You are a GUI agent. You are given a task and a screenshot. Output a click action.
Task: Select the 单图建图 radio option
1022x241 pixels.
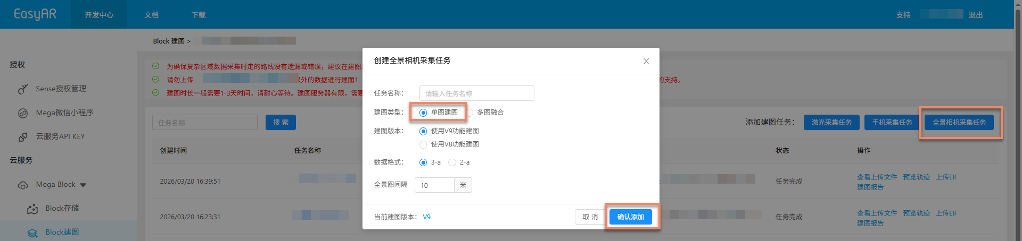423,113
